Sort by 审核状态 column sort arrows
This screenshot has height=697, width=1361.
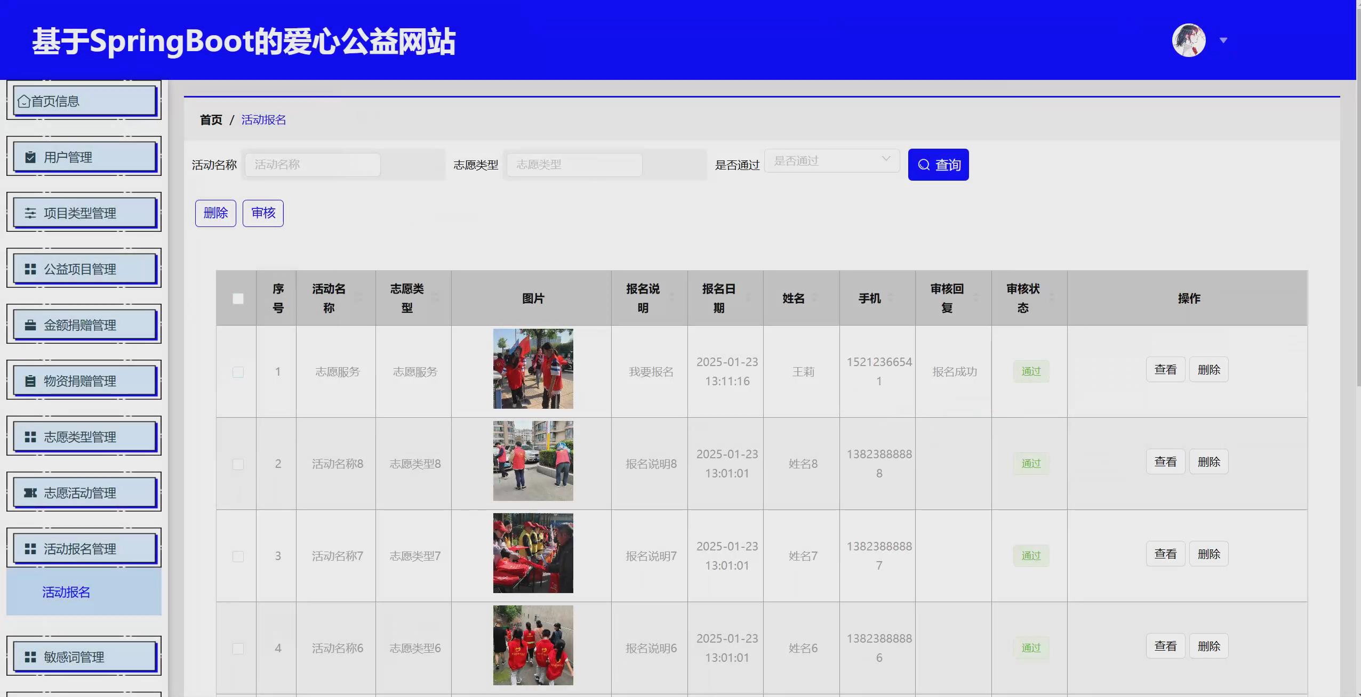(x=1052, y=298)
